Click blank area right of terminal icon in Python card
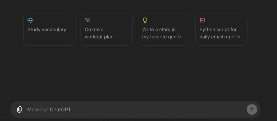277x121 pixels. click(x=227, y=20)
